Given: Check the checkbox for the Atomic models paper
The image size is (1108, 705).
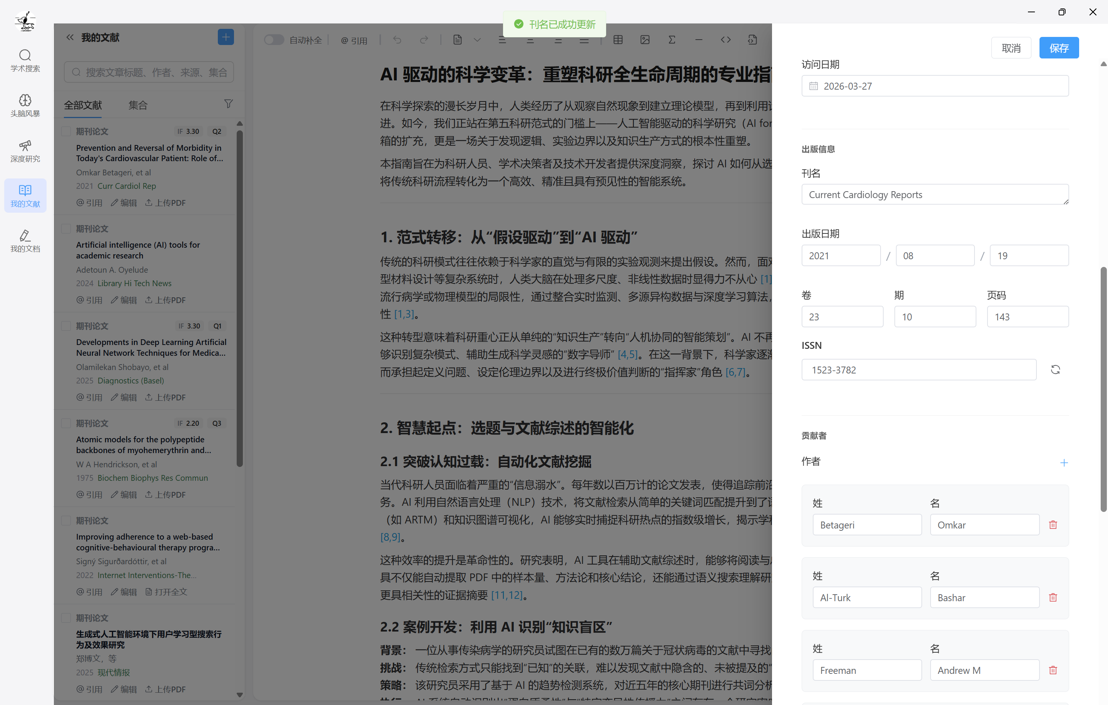Looking at the screenshot, I should pos(66,423).
